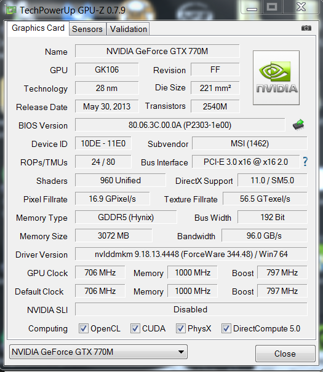
Task: Click the Bandwidth field 96.0 GB/s
Action: point(264,235)
